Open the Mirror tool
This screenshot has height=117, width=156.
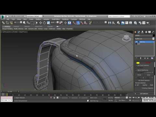click(110, 23)
